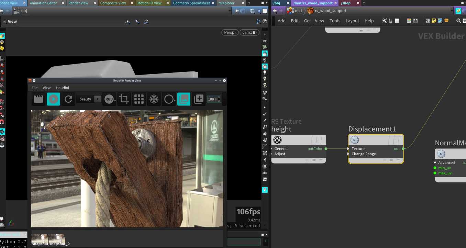Collapse the Advanced section on NormalMap node
This screenshot has height=248, width=466.
coord(435,163)
